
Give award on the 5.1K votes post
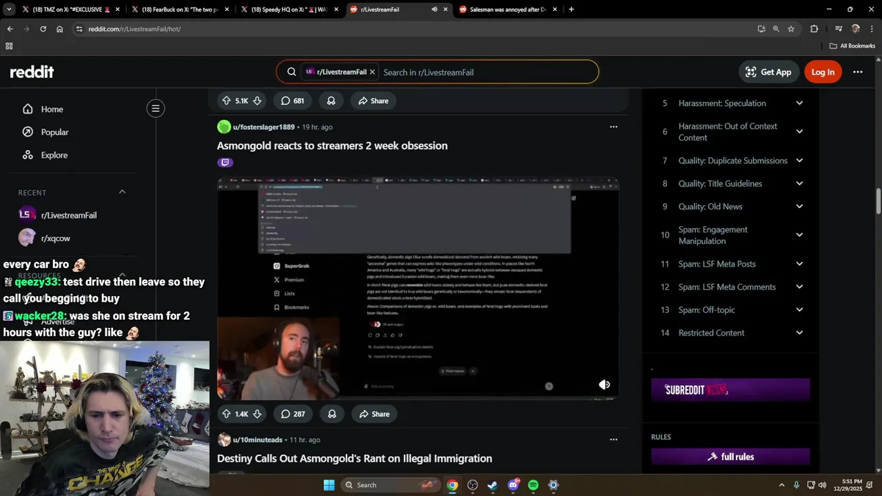pos(331,101)
